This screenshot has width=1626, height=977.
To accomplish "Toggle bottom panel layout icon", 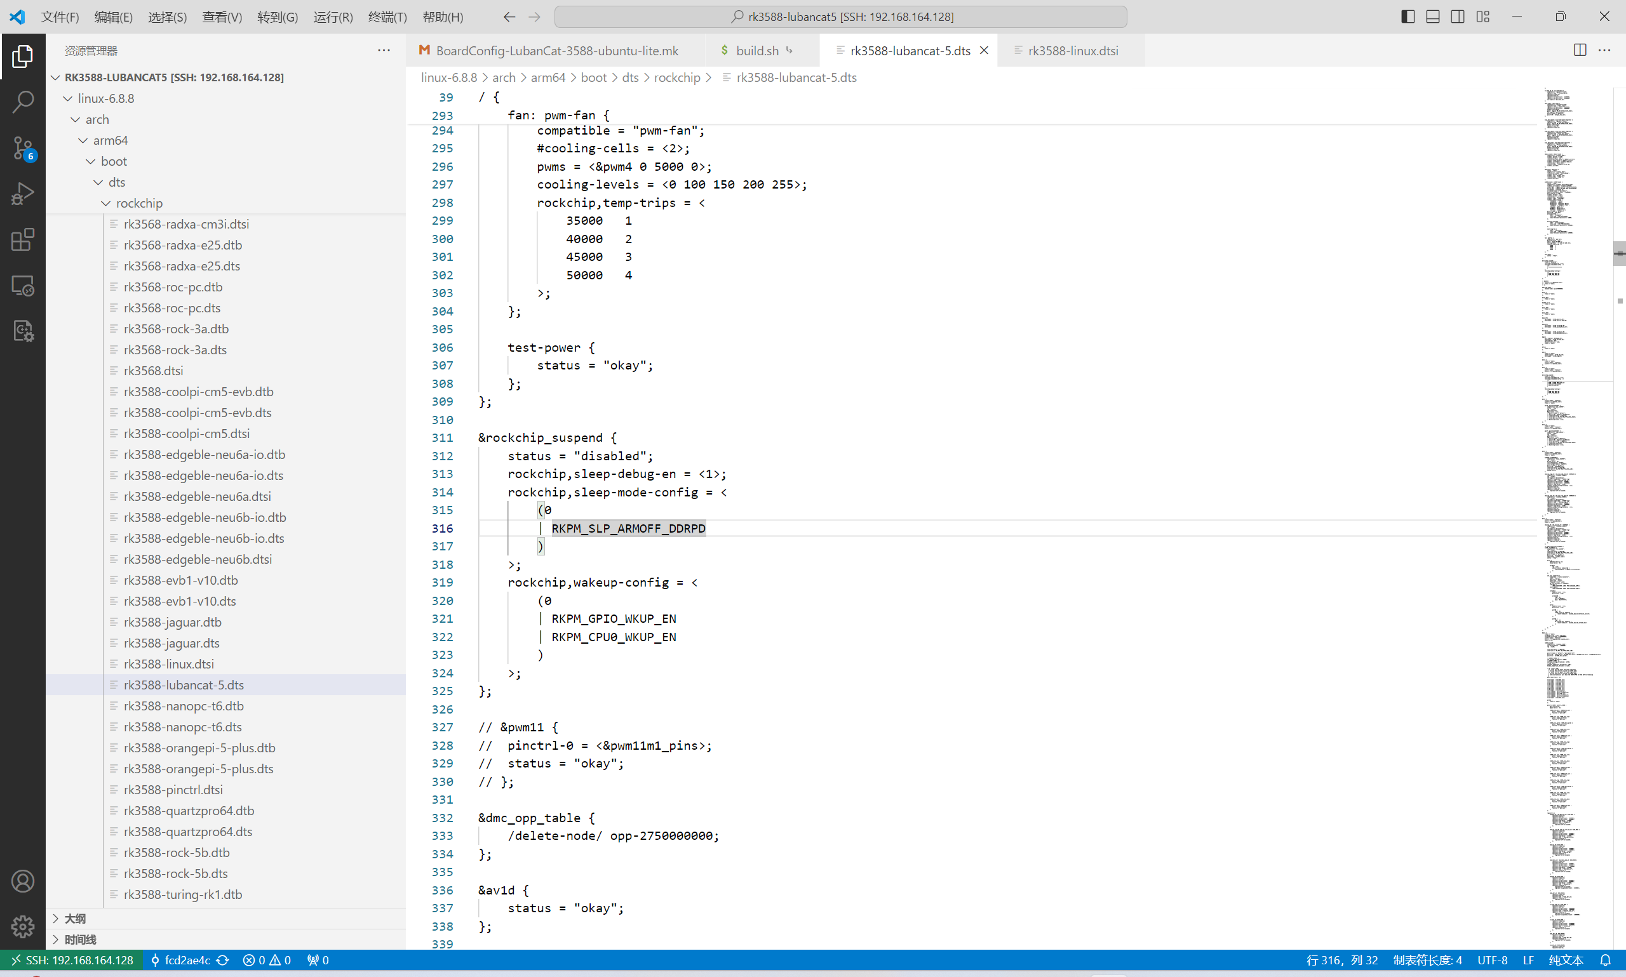I will pyautogui.click(x=1433, y=17).
